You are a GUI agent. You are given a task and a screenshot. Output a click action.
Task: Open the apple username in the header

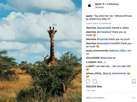pos(98,4)
